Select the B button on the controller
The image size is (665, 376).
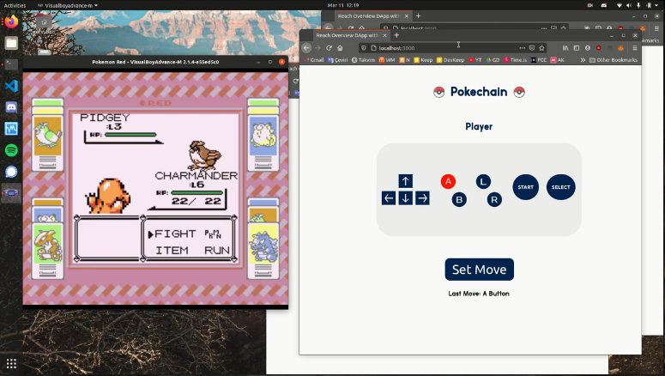[x=459, y=199]
